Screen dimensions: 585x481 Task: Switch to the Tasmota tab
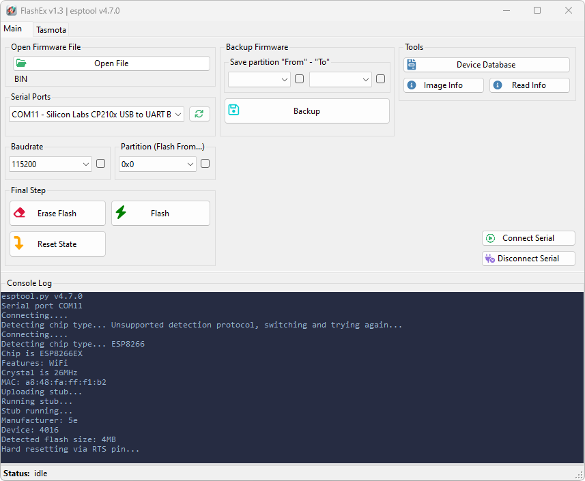pos(51,30)
